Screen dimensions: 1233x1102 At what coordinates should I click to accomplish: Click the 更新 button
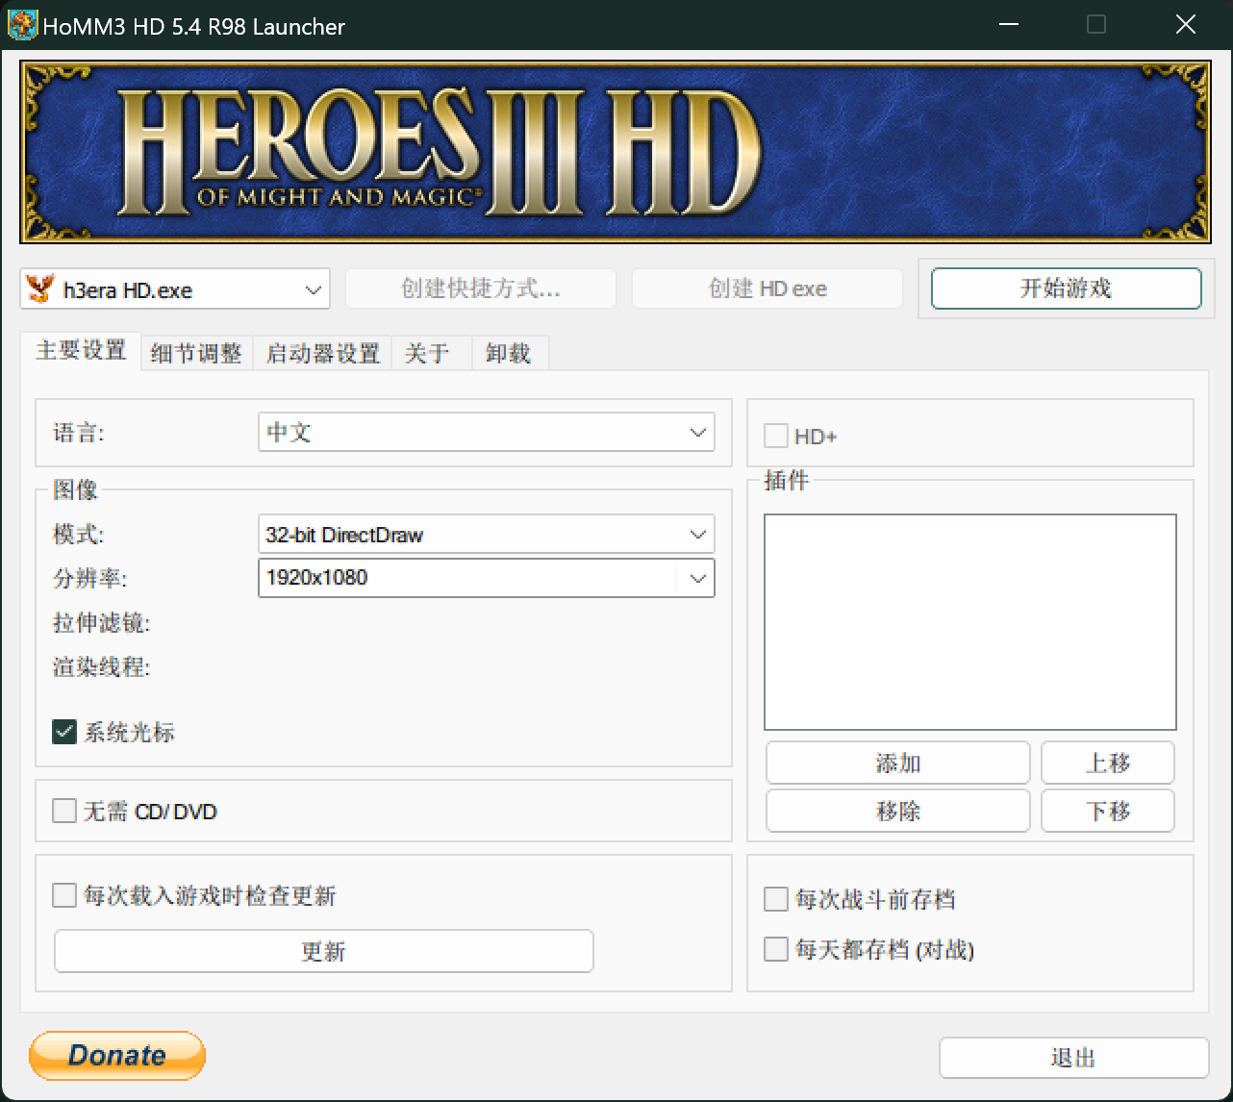[324, 951]
